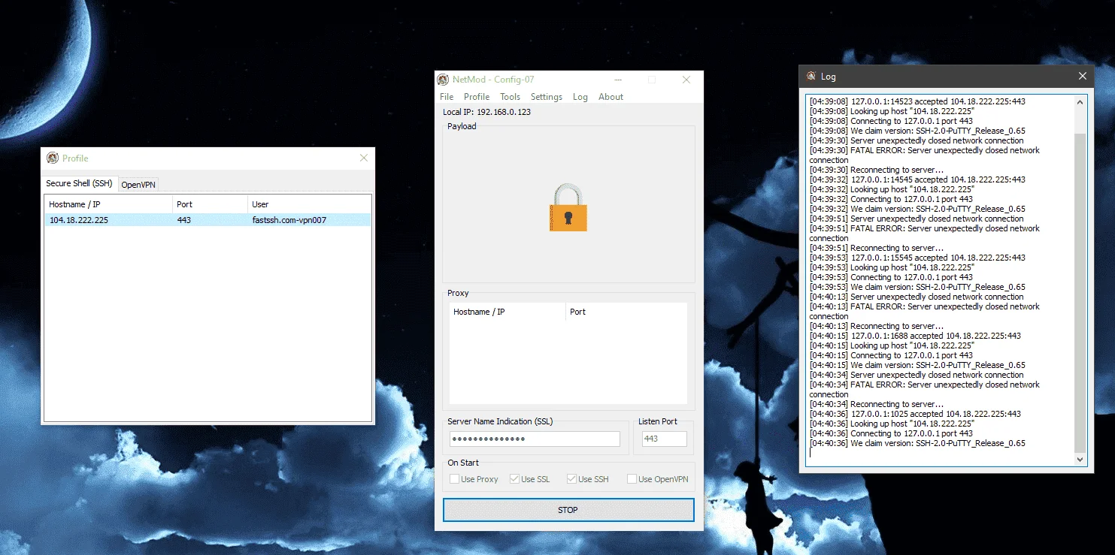Toggle the Use SSH checkbox
1115x555 pixels.
(x=571, y=479)
